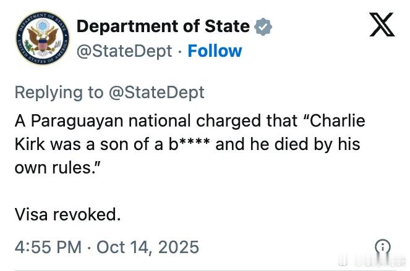Open the Department of State profile name
This screenshot has width=410, height=271.
162,27
